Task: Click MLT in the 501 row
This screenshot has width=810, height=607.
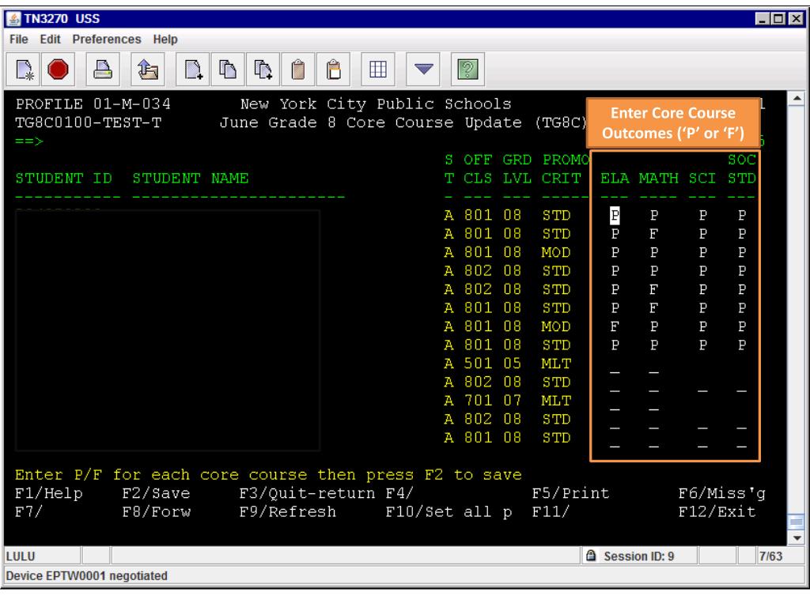Action: click(x=556, y=364)
